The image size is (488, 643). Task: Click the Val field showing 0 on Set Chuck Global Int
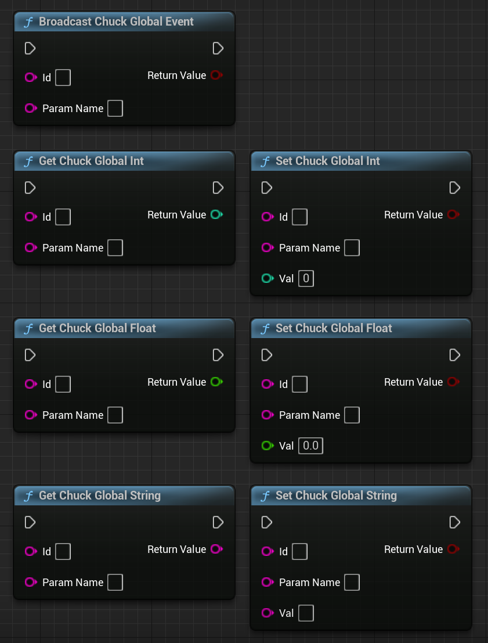[306, 278]
